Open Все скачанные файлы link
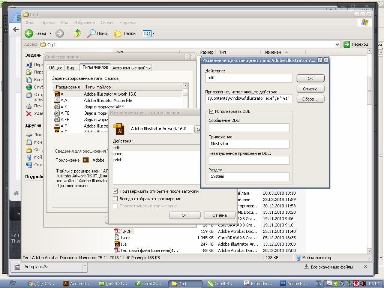Image resolution: width=384 pixels, height=288 pixels. 333,267
